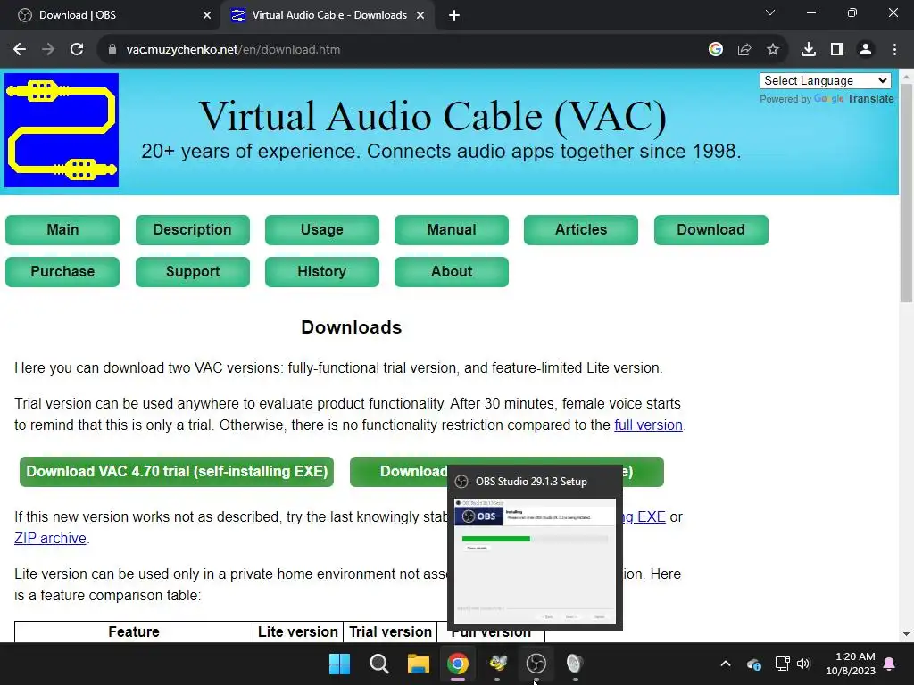Screen dimensions: 914x685
Task: Open the Main page button
Action: pos(62,229)
